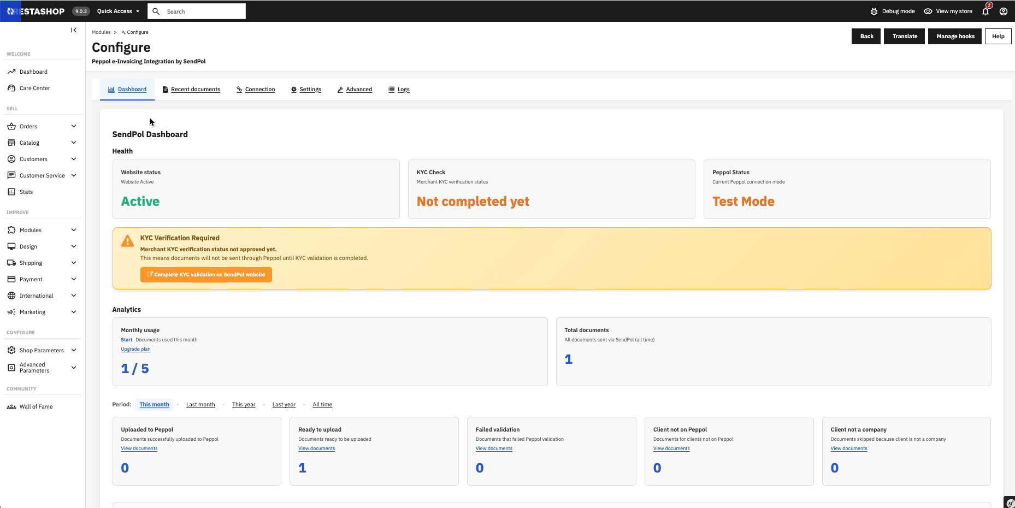The image size is (1015, 508).
Task: Click the Modules breadcrumb link
Action: pyautogui.click(x=101, y=32)
